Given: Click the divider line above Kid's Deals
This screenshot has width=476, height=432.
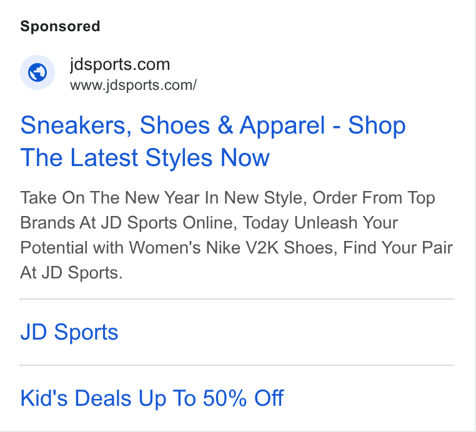Looking at the screenshot, I should 237,365.
